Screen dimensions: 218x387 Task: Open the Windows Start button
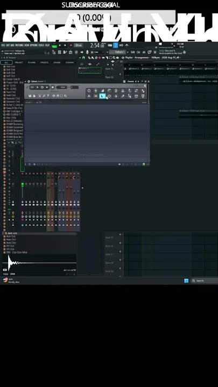186,281
